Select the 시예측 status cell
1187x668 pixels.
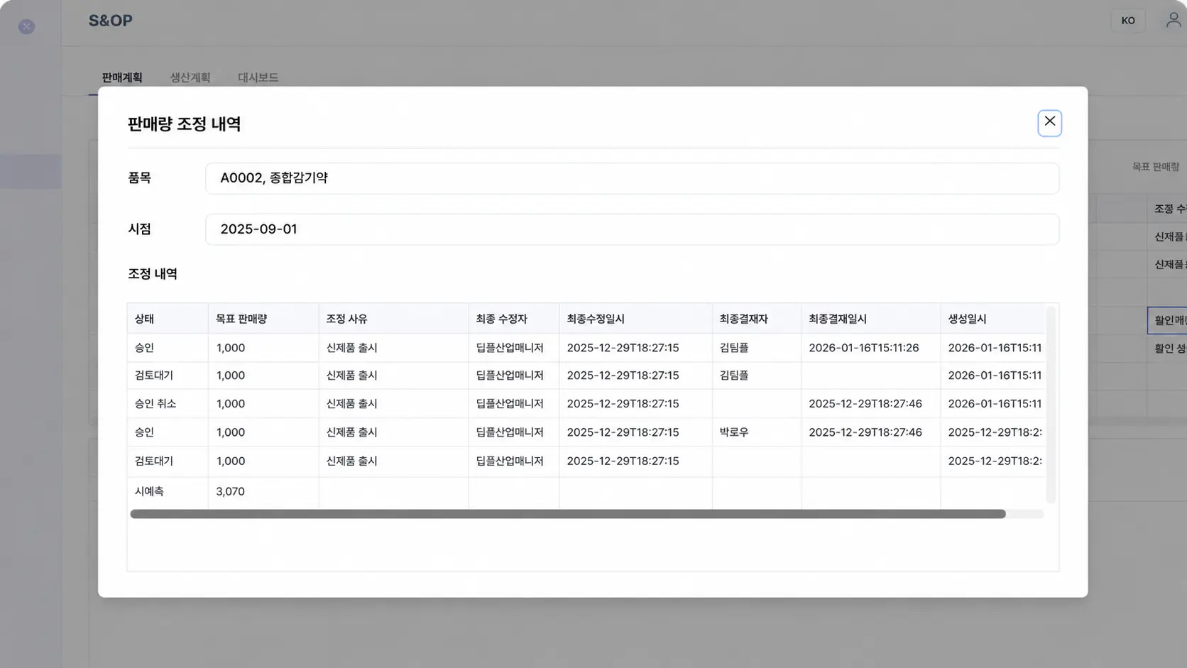[168, 491]
